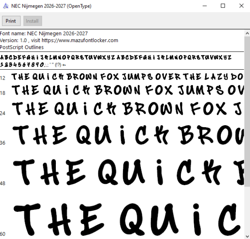Click the size 12 label
Viewport: 250px width, 239px height.
tap(2, 78)
